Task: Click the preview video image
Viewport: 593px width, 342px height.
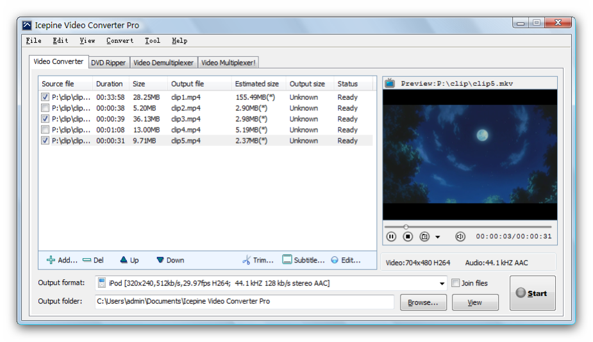Action: point(470,155)
